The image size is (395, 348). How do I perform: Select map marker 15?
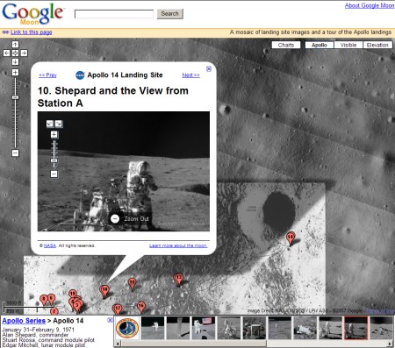pos(72,293)
